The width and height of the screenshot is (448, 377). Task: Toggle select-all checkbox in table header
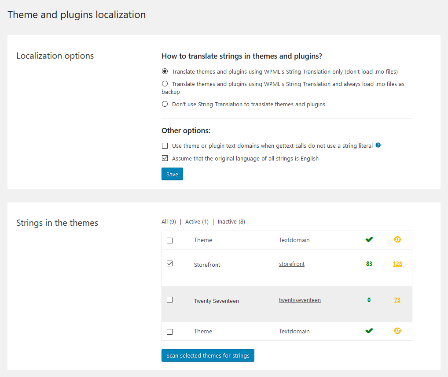[x=170, y=240]
